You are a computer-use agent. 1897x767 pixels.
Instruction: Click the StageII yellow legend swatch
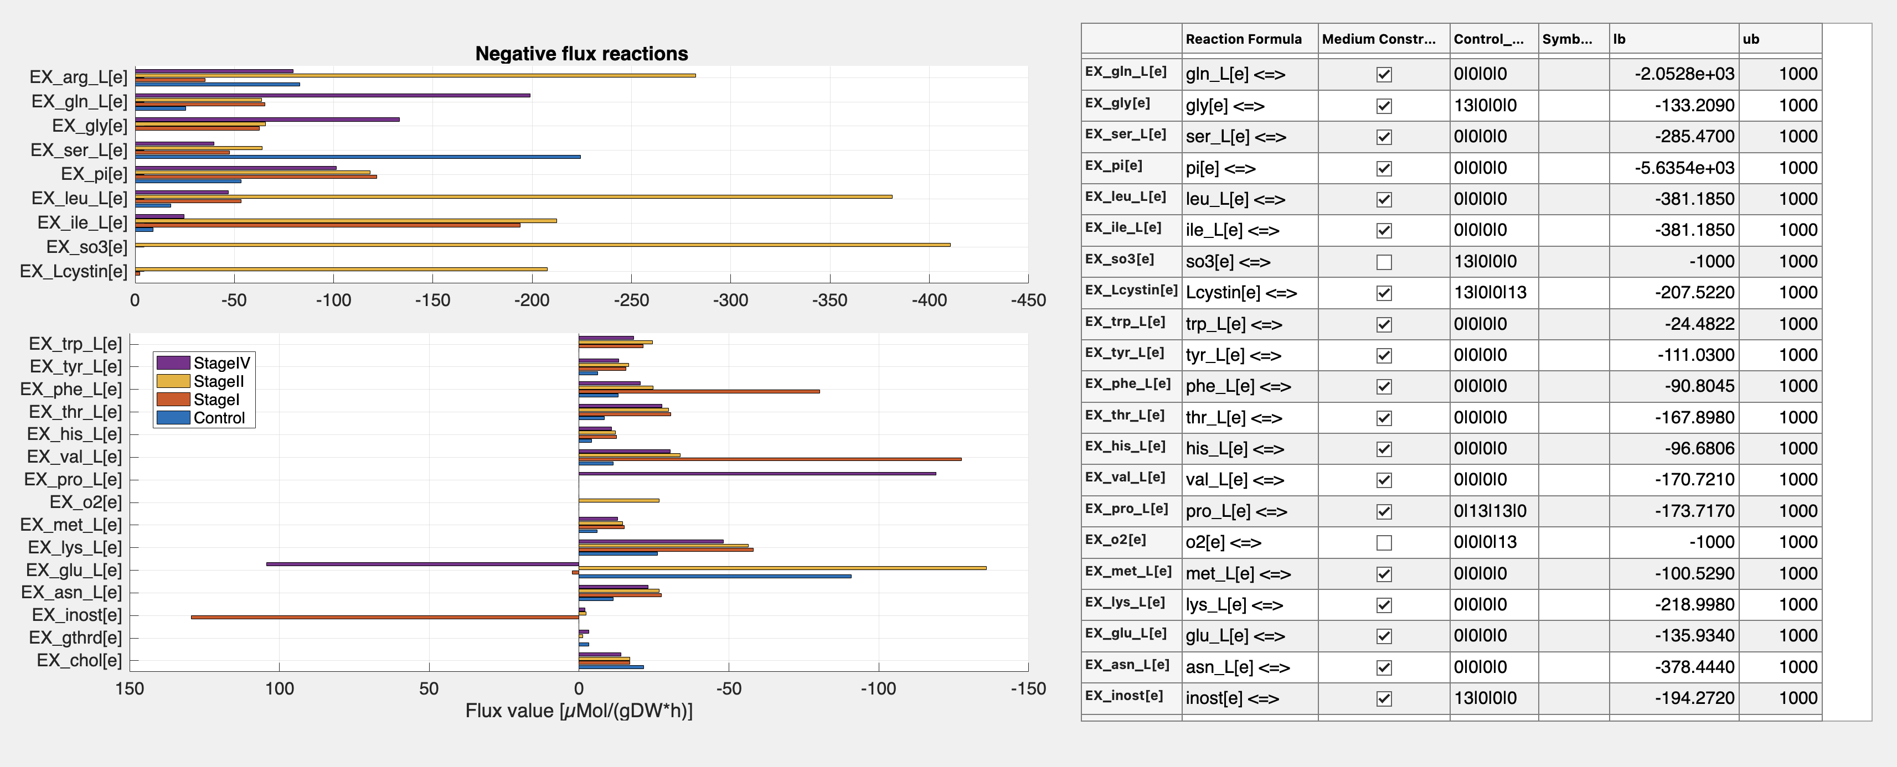click(173, 381)
